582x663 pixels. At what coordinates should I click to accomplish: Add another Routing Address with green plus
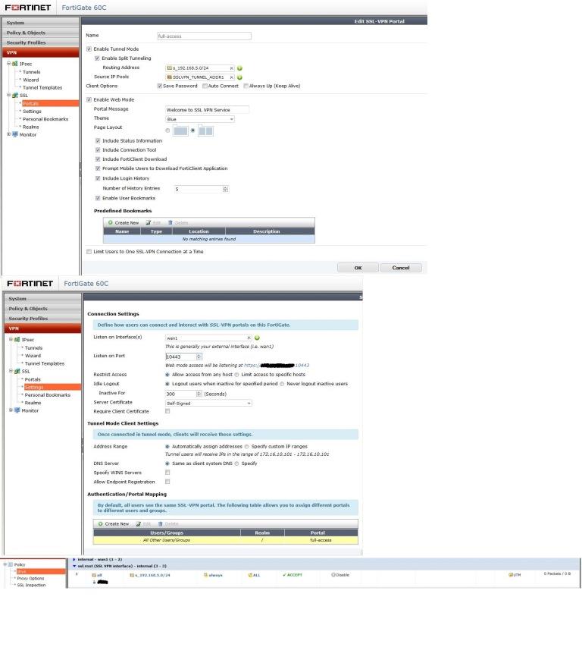[239, 68]
